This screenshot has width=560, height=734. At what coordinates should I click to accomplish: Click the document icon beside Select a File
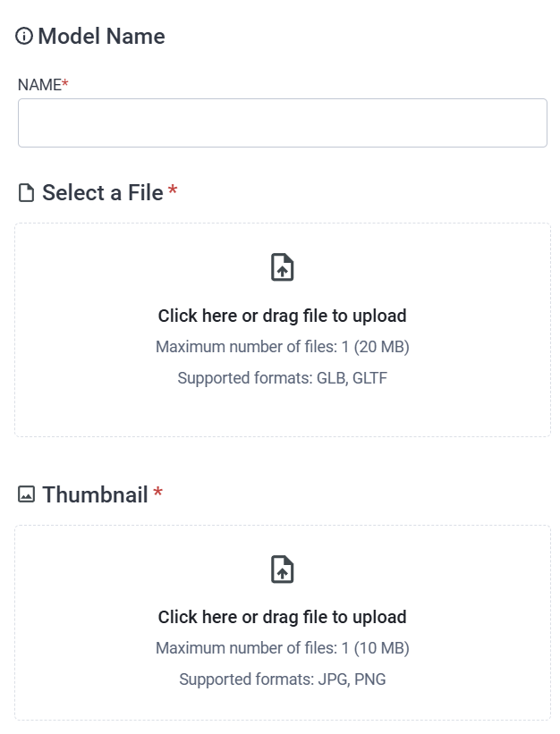tap(26, 193)
